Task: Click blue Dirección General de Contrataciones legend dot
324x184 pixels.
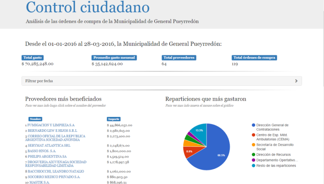Action: [253, 125]
